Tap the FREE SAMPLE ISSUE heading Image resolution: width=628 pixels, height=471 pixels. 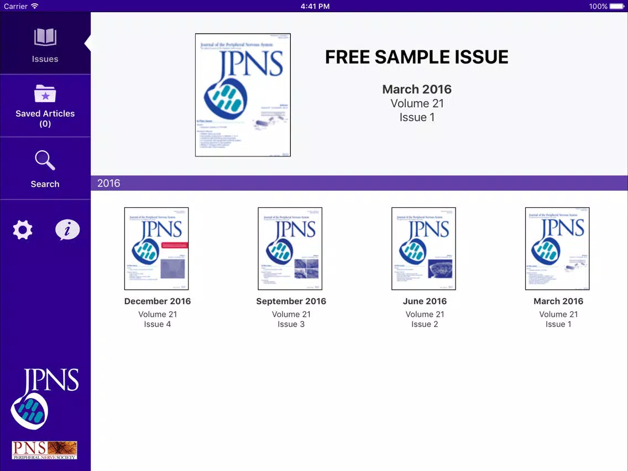(x=416, y=57)
